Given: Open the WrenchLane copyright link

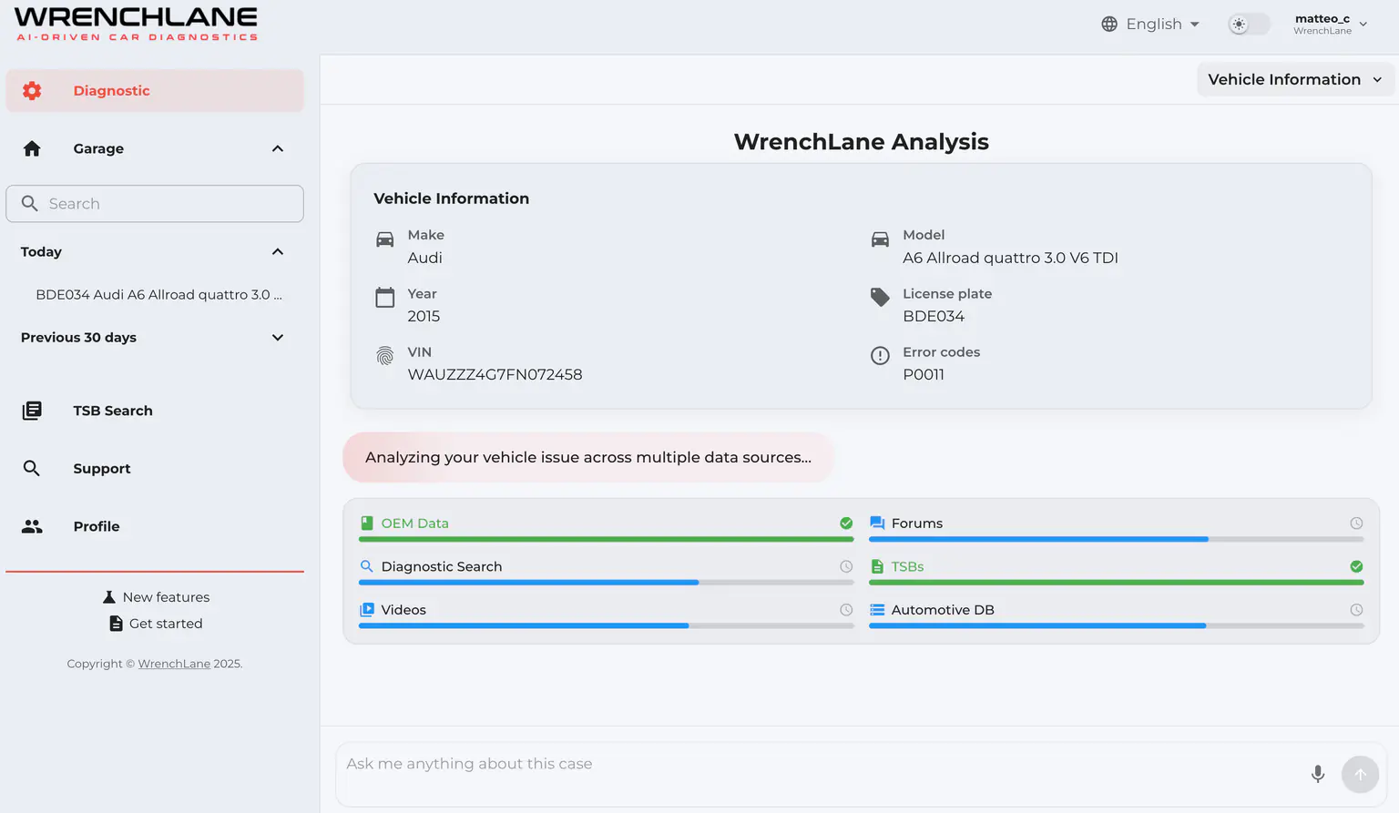Looking at the screenshot, I should (174, 664).
